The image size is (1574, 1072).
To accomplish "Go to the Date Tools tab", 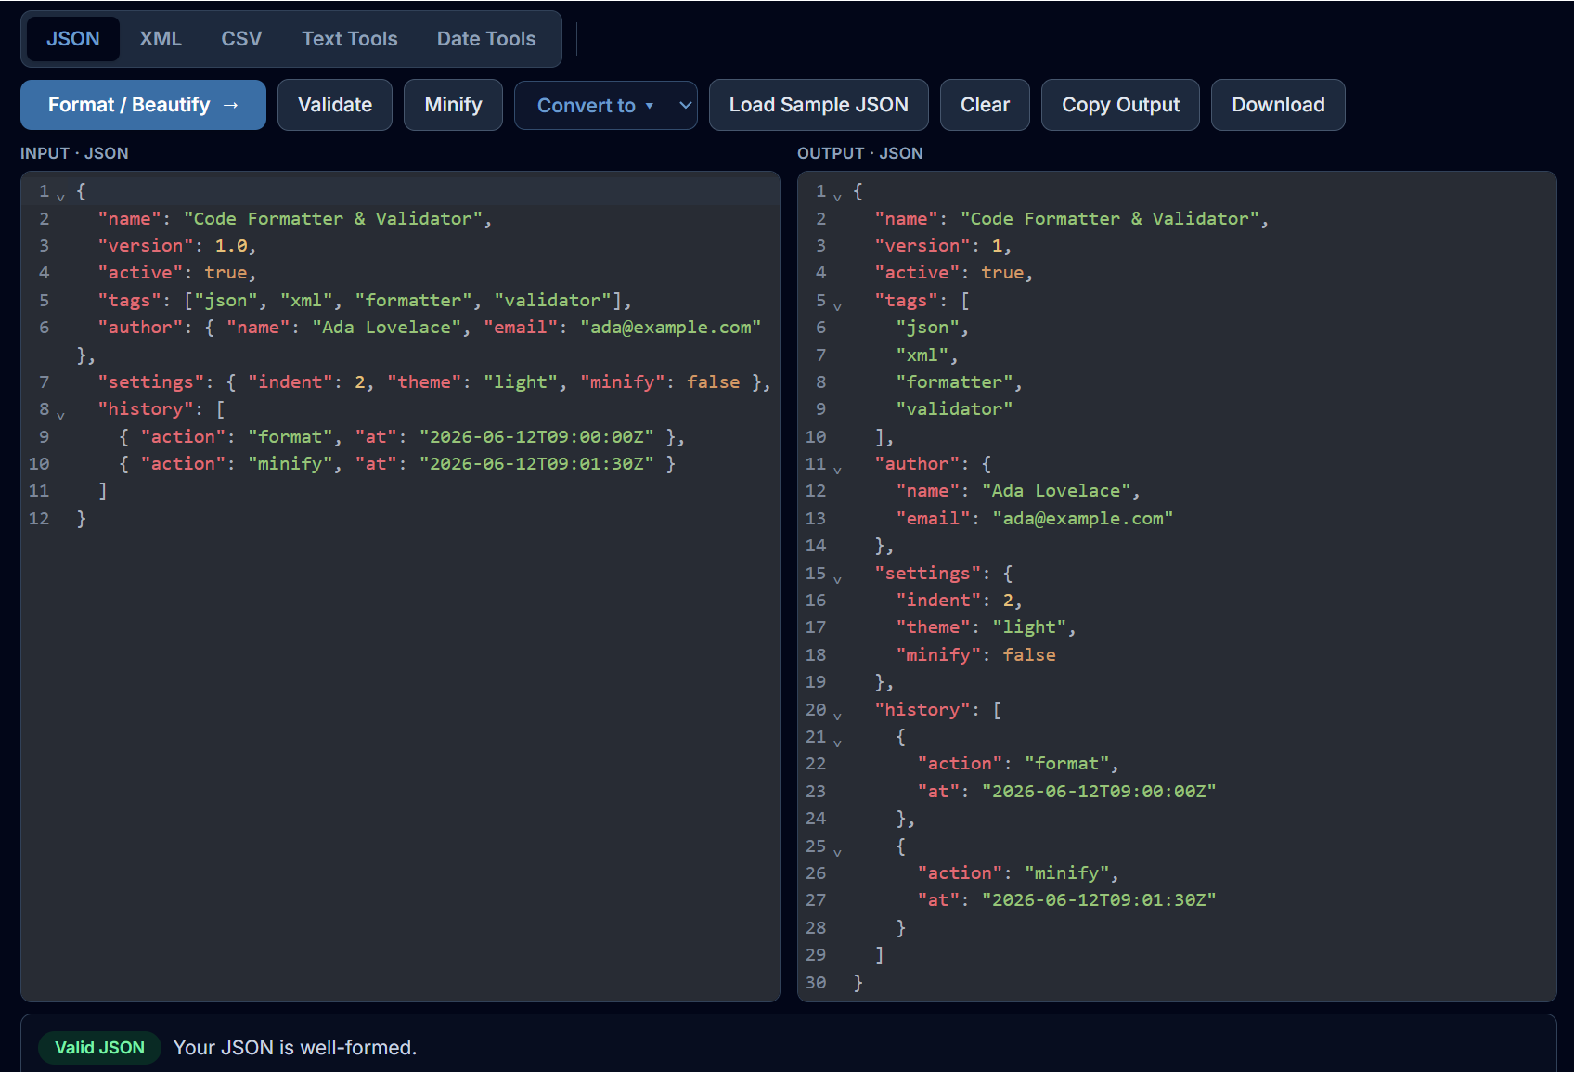I will [x=486, y=39].
